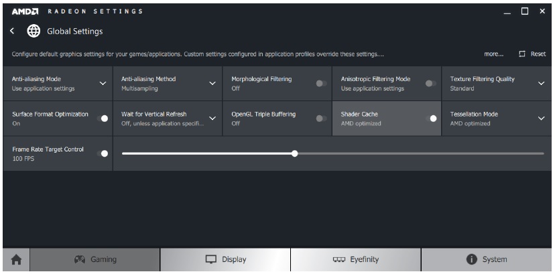Viewport: 555px width, 274px height.
Task: Click the AMD logo in title bar
Action: pos(25,11)
